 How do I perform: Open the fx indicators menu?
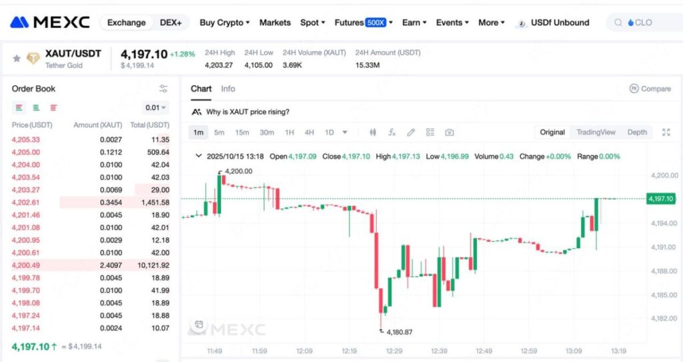click(x=392, y=132)
